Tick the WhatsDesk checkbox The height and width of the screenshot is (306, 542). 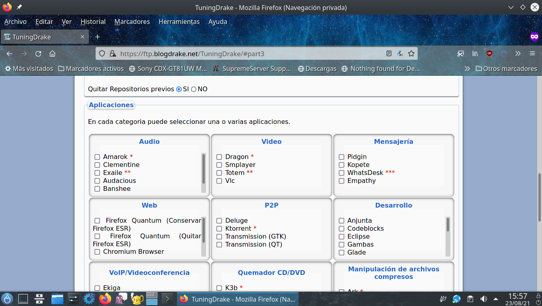(342, 173)
